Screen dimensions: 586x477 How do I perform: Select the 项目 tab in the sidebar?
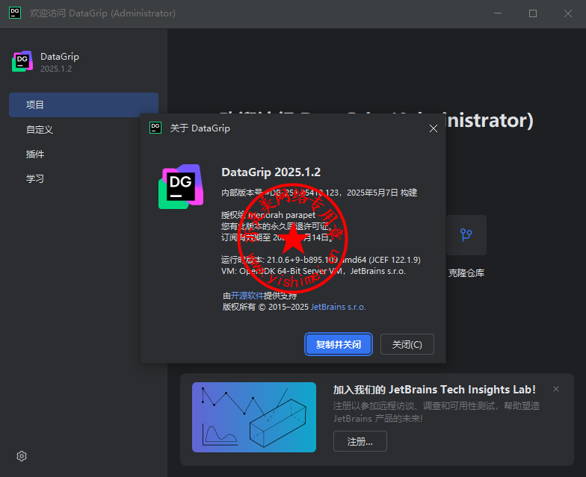[84, 105]
